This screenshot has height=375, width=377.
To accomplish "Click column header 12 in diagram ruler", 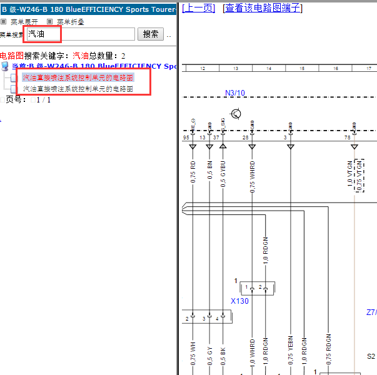I will (x=203, y=69).
